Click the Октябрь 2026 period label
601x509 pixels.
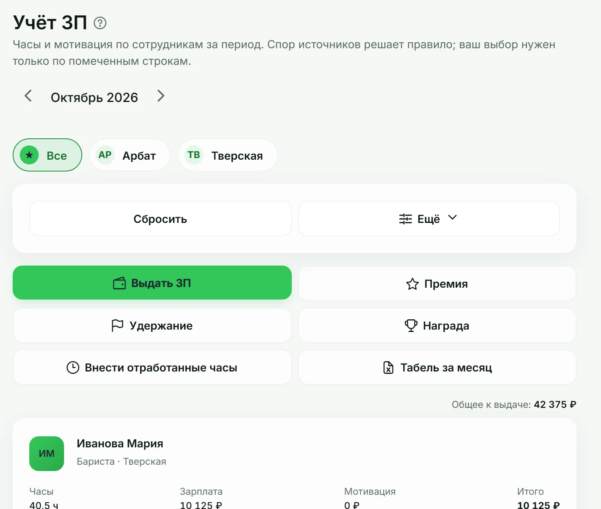click(x=94, y=97)
